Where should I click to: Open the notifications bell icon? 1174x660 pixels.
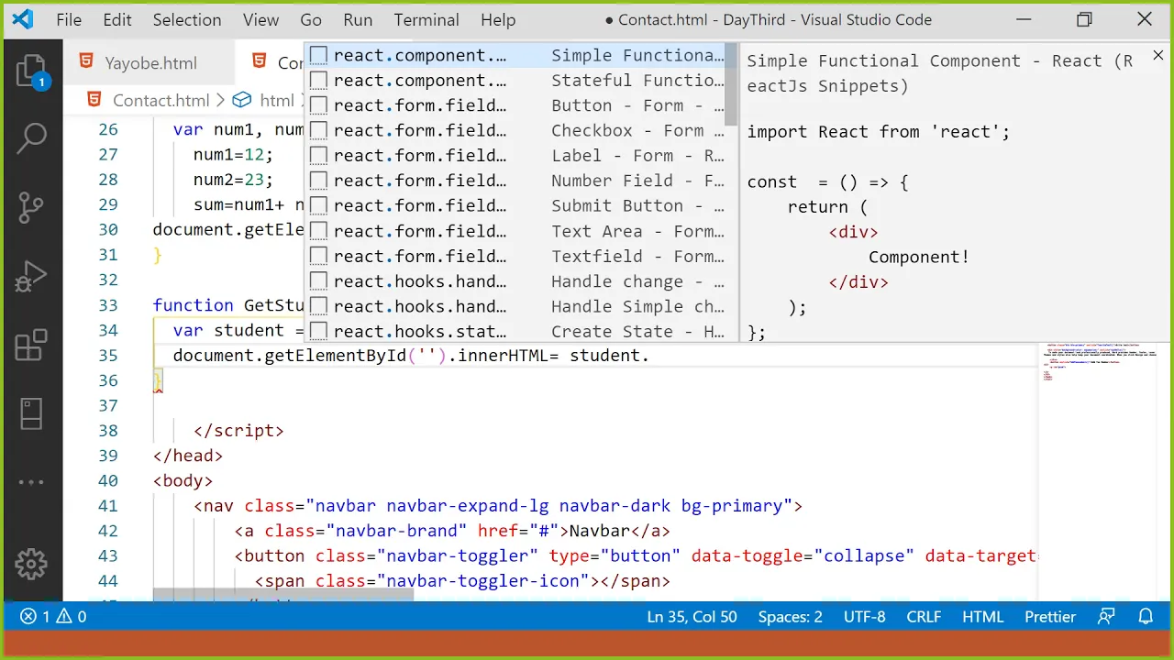click(x=1146, y=617)
